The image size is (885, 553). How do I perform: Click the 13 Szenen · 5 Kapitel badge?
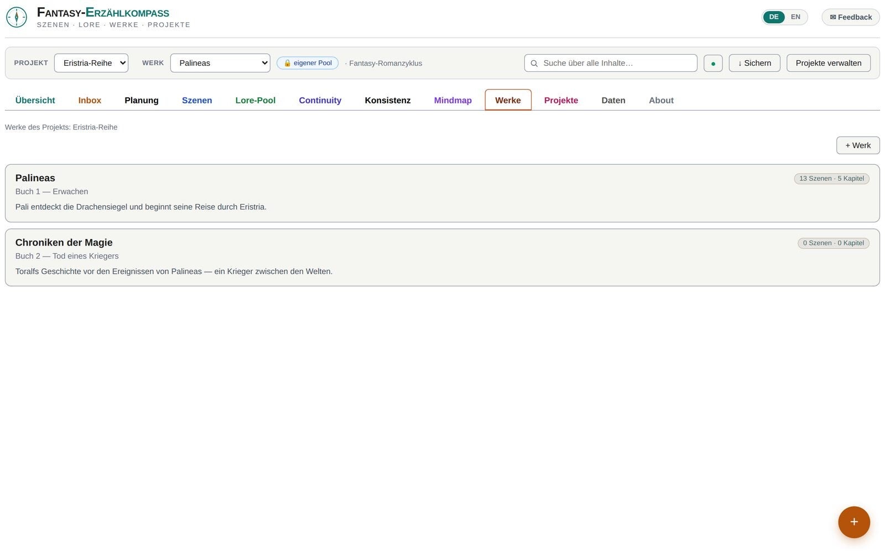point(831,179)
